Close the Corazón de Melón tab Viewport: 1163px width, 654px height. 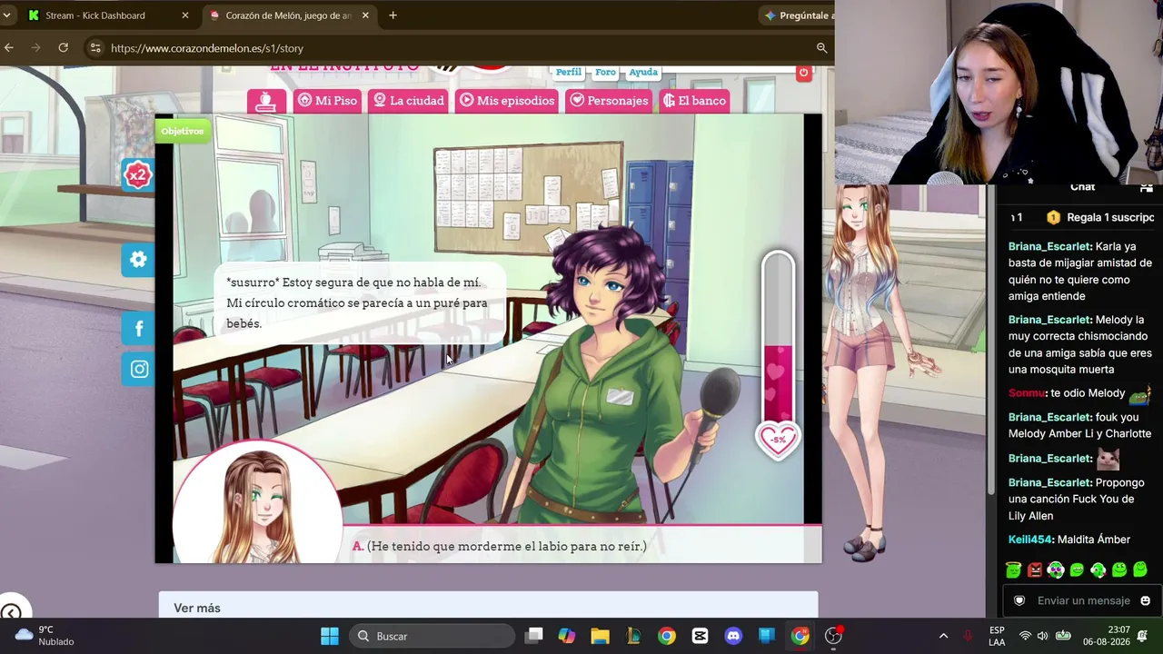(x=365, y=15)
